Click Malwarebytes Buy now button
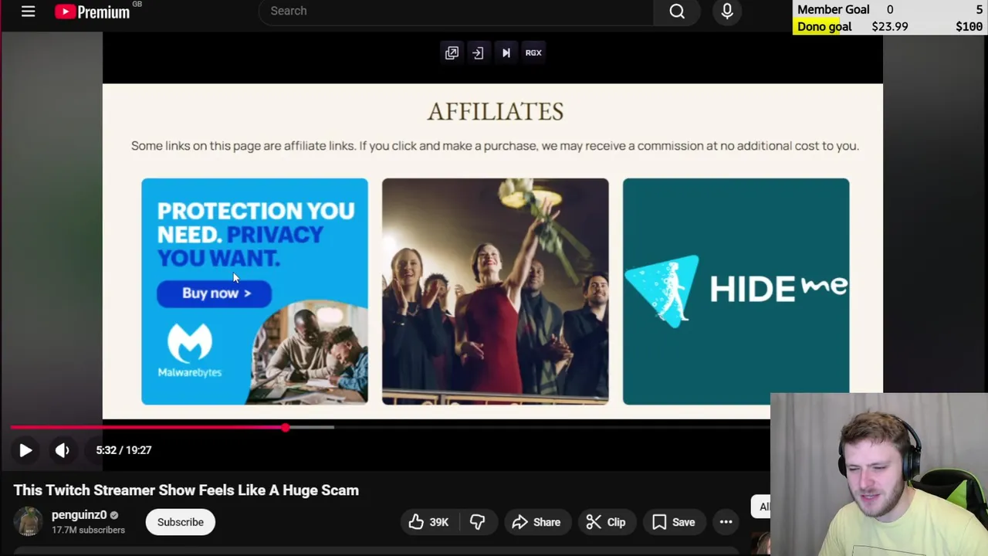 [x=215, y=293]
